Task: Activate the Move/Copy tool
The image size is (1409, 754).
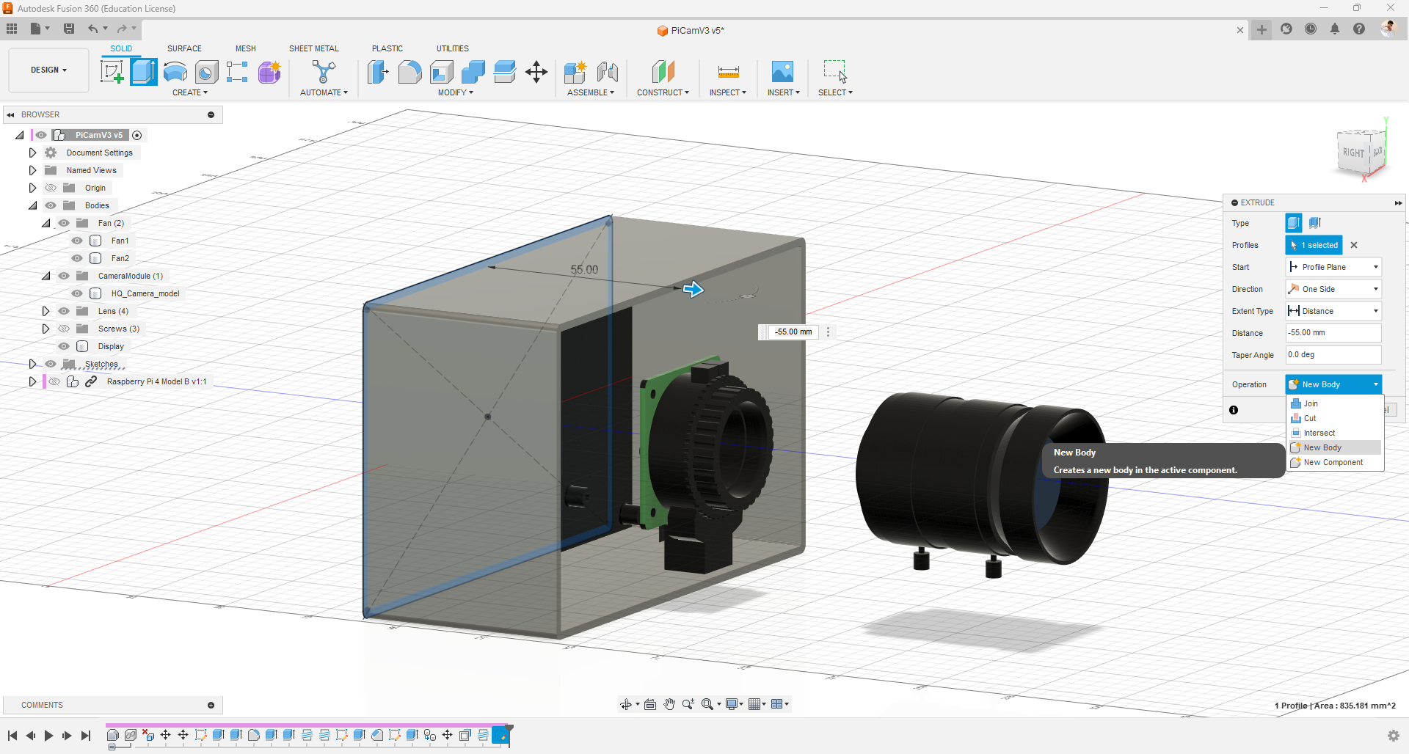Action: point(536,72)
